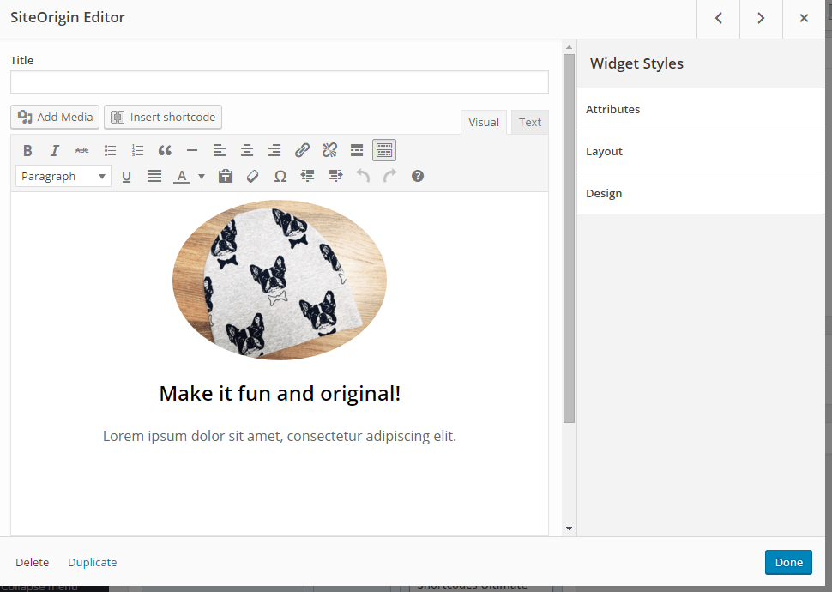This screenshot has height=592, width=832.
Task: Undo the last change
Action: click(x=362, y=176)
